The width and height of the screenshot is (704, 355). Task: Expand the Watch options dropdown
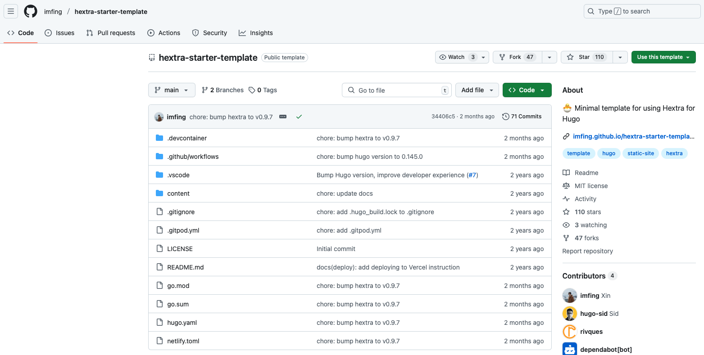click(483, 57)
